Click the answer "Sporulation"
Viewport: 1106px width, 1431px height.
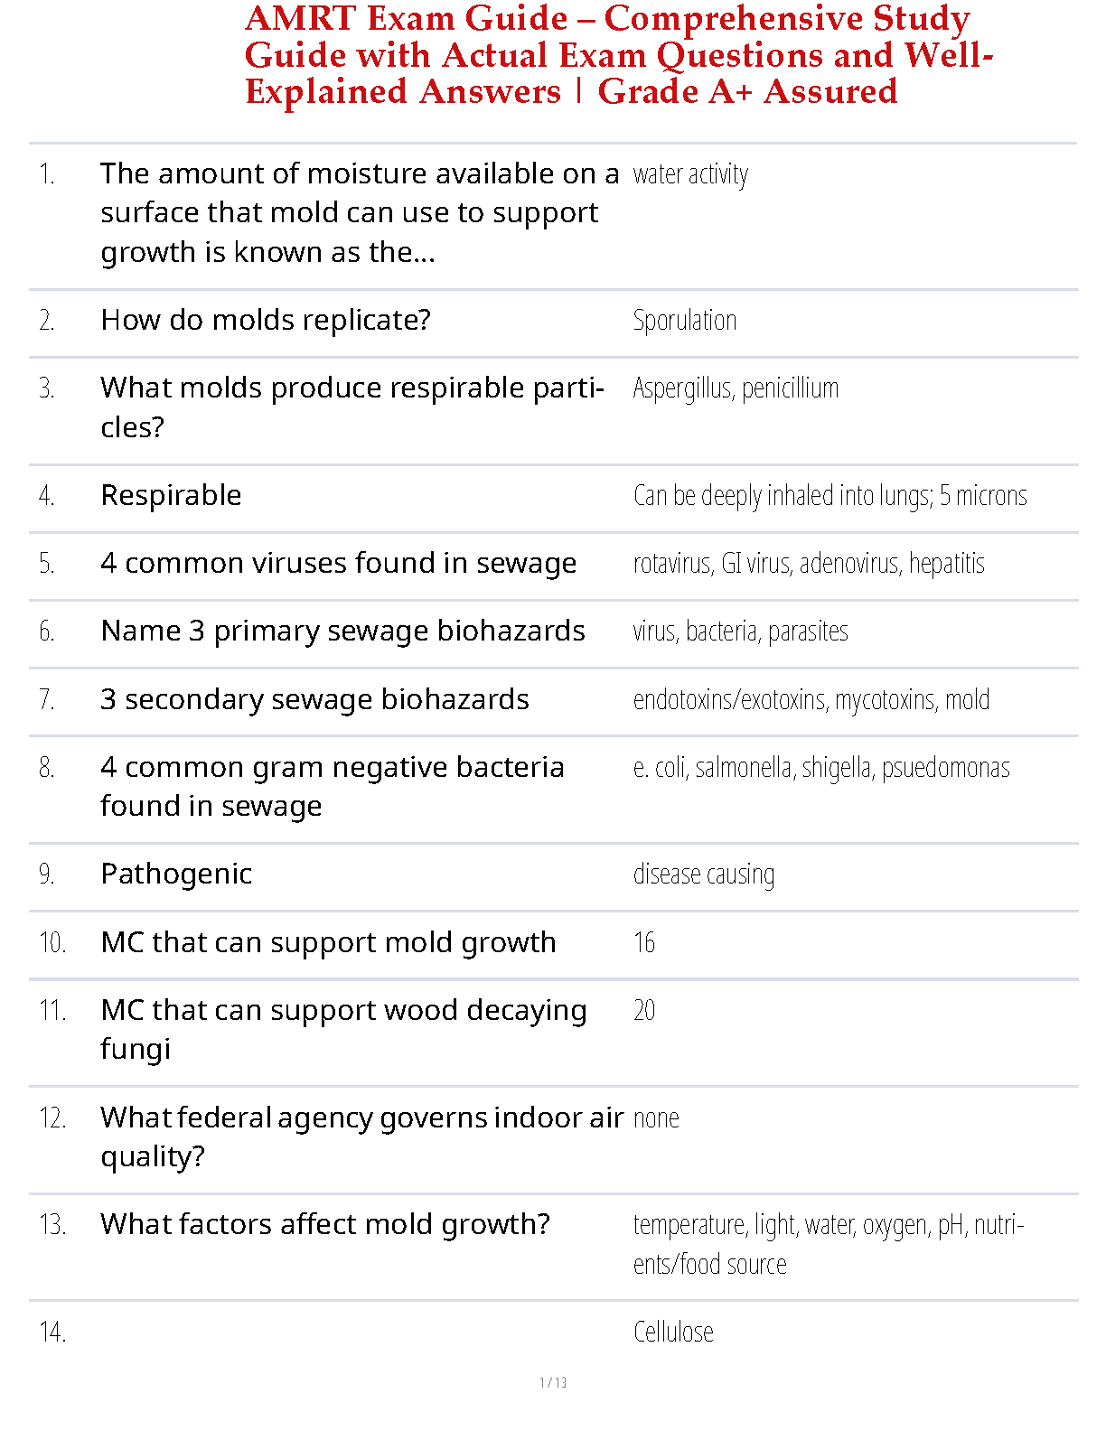pos(684,321)
